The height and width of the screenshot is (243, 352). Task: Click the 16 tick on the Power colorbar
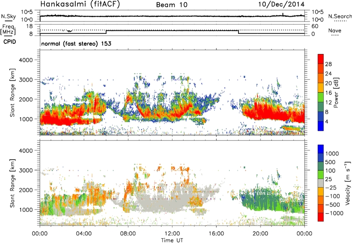pos(328,93)
